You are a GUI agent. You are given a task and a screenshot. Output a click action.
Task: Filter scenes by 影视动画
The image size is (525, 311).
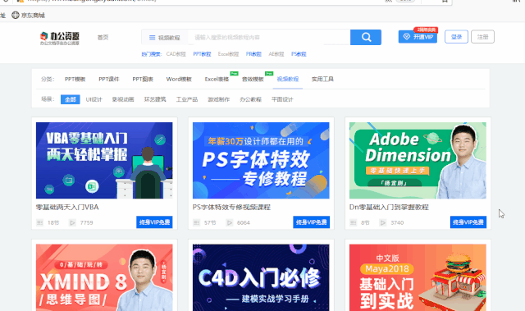tap(123, 99)
